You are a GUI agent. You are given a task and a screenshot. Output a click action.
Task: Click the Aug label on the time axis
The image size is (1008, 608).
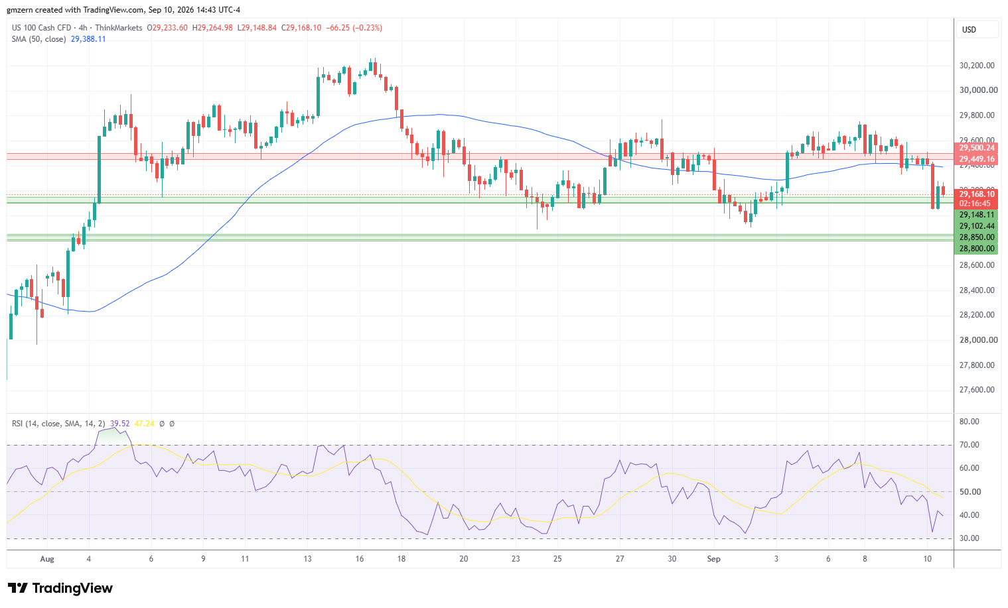(47, 559)
